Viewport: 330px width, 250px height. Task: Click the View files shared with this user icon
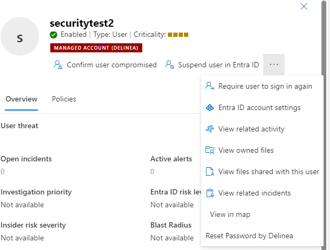pyautogui.click(x=210, y=171)
